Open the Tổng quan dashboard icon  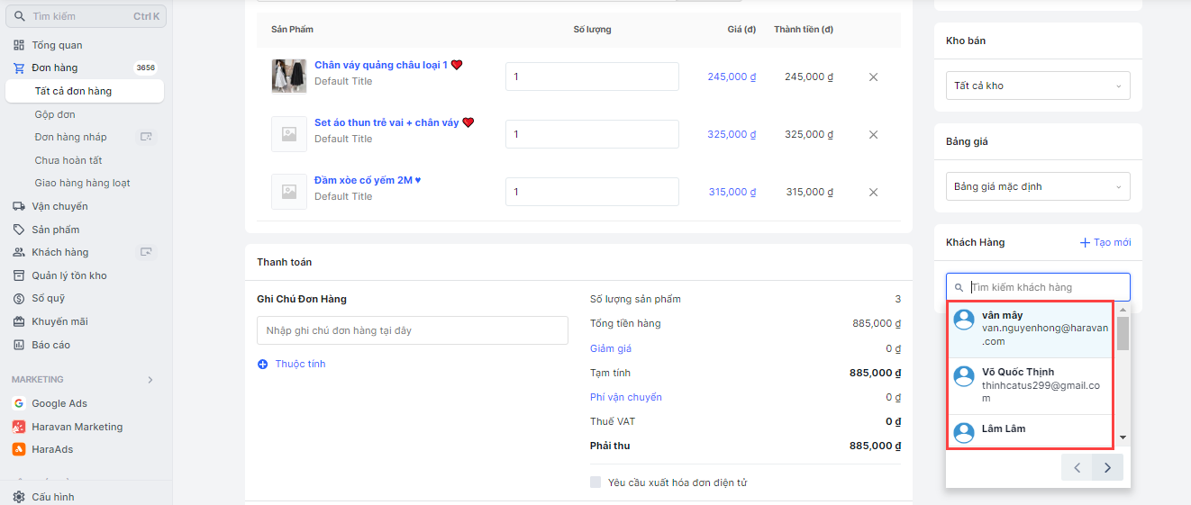tap(19, 45)
